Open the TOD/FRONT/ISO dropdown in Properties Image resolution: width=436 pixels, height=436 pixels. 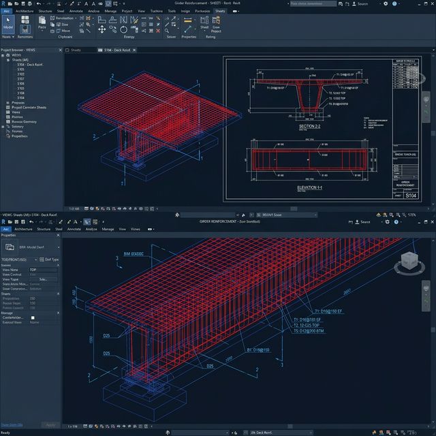pyautogui.click(x=35, y=260)
